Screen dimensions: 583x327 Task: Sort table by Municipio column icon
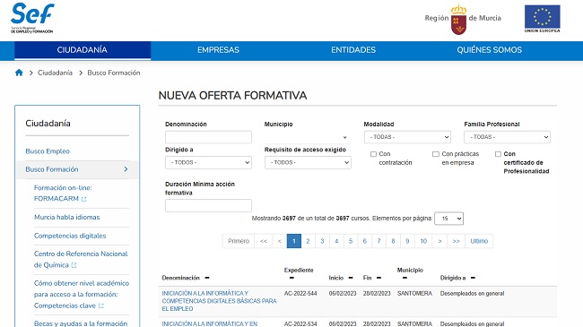(x=405, y=278)
